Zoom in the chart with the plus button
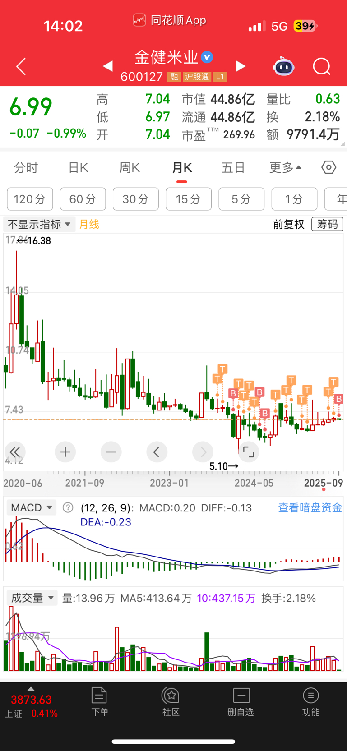The height and width of the screenshot is (751, 347). pos(65,452)
